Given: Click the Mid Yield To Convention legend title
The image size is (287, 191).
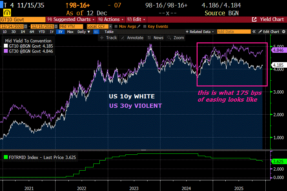Looking at the screenshot, I should tap(28, 41).
